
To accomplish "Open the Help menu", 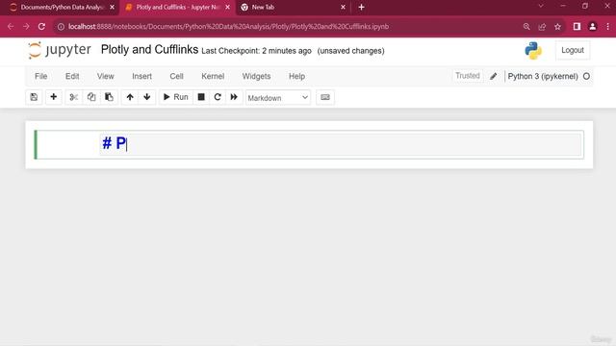I will coord(296,76).
